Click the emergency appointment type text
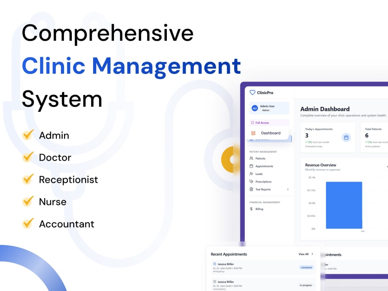This screenshot has height=291, width=388. pyautogui.click(x=219, y=272)
